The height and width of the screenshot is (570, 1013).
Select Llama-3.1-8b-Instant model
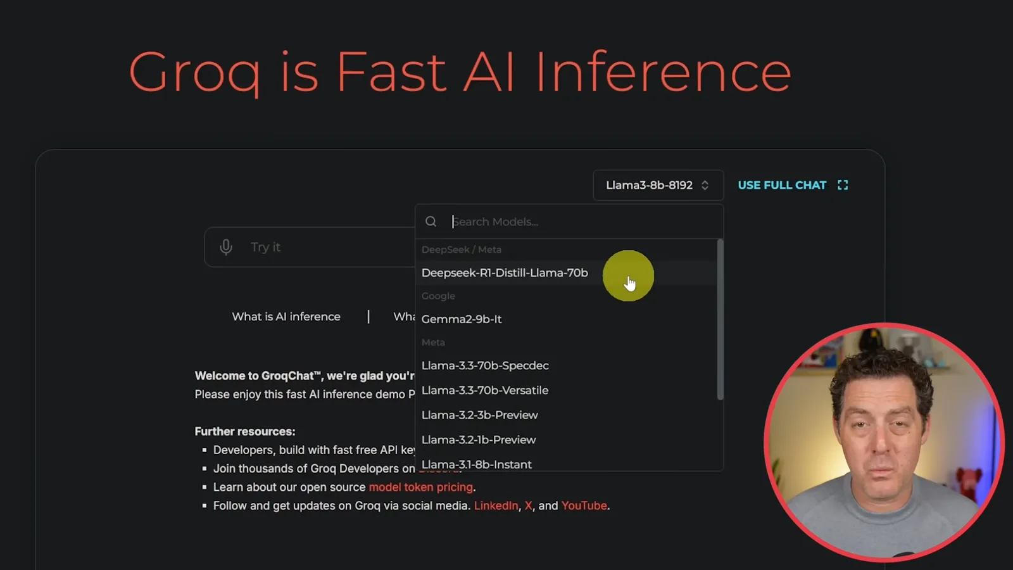click(567, 463)
